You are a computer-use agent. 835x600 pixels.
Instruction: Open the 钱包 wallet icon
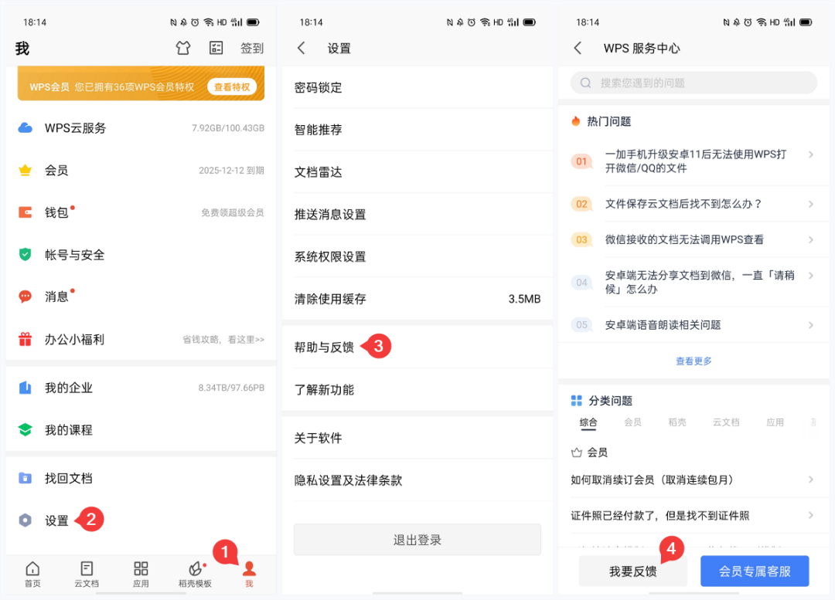[25, 212]
